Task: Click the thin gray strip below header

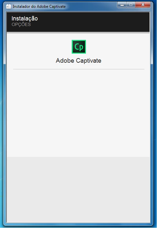Action: coord(78,33)
